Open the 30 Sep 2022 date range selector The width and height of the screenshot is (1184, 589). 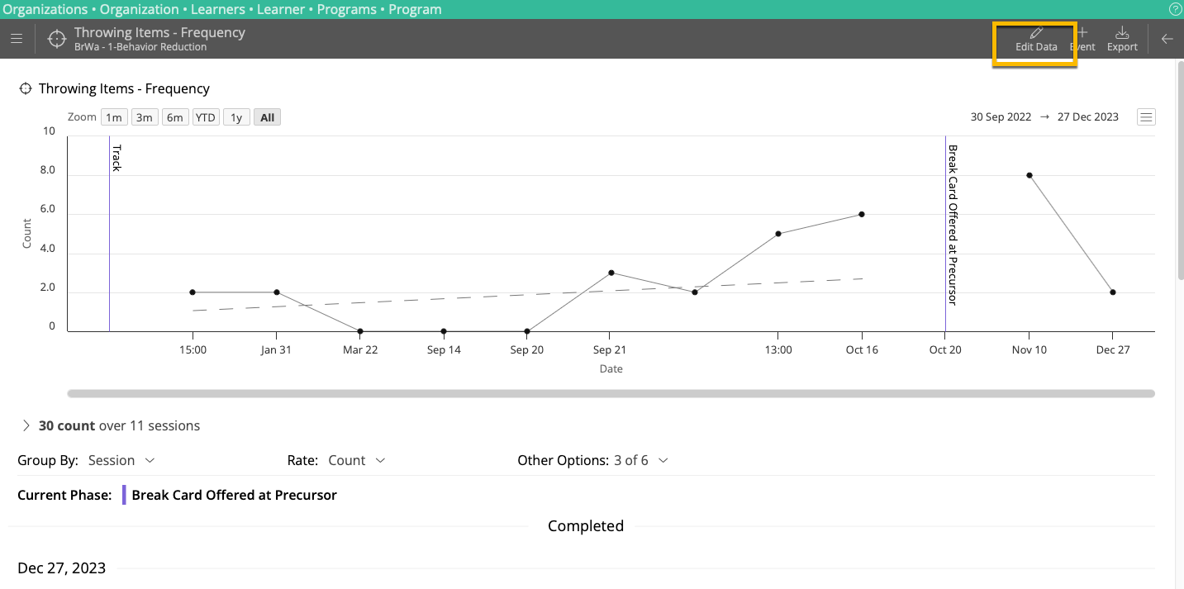(x=1001, y=116)
